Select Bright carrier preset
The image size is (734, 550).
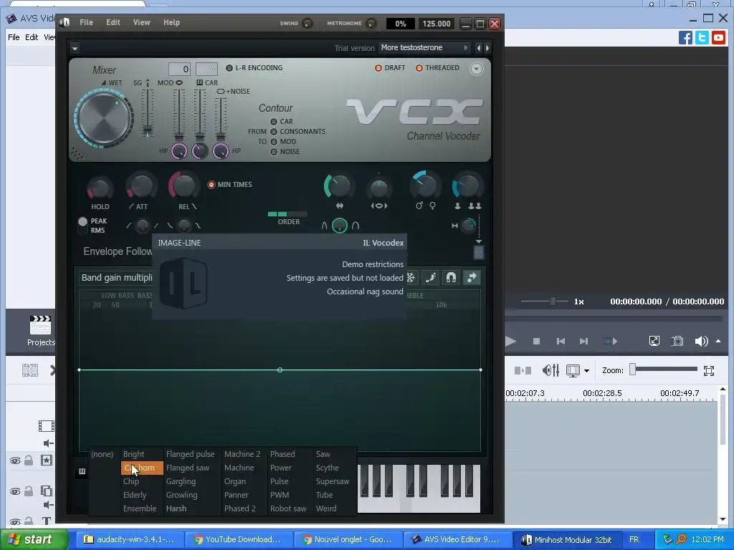[x=134, y=454]
